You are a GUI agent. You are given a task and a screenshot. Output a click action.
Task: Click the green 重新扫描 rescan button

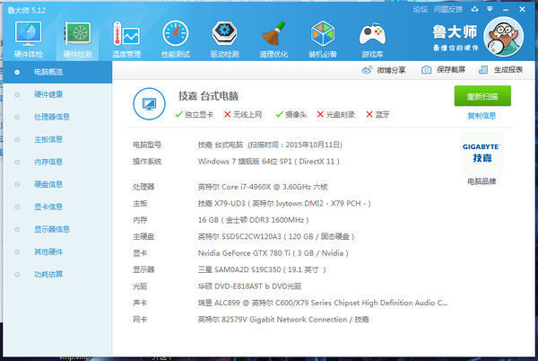click(x=482, y=96)
